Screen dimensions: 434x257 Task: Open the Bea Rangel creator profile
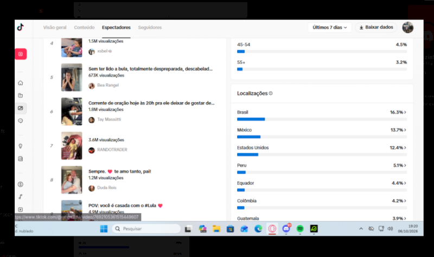104,85
